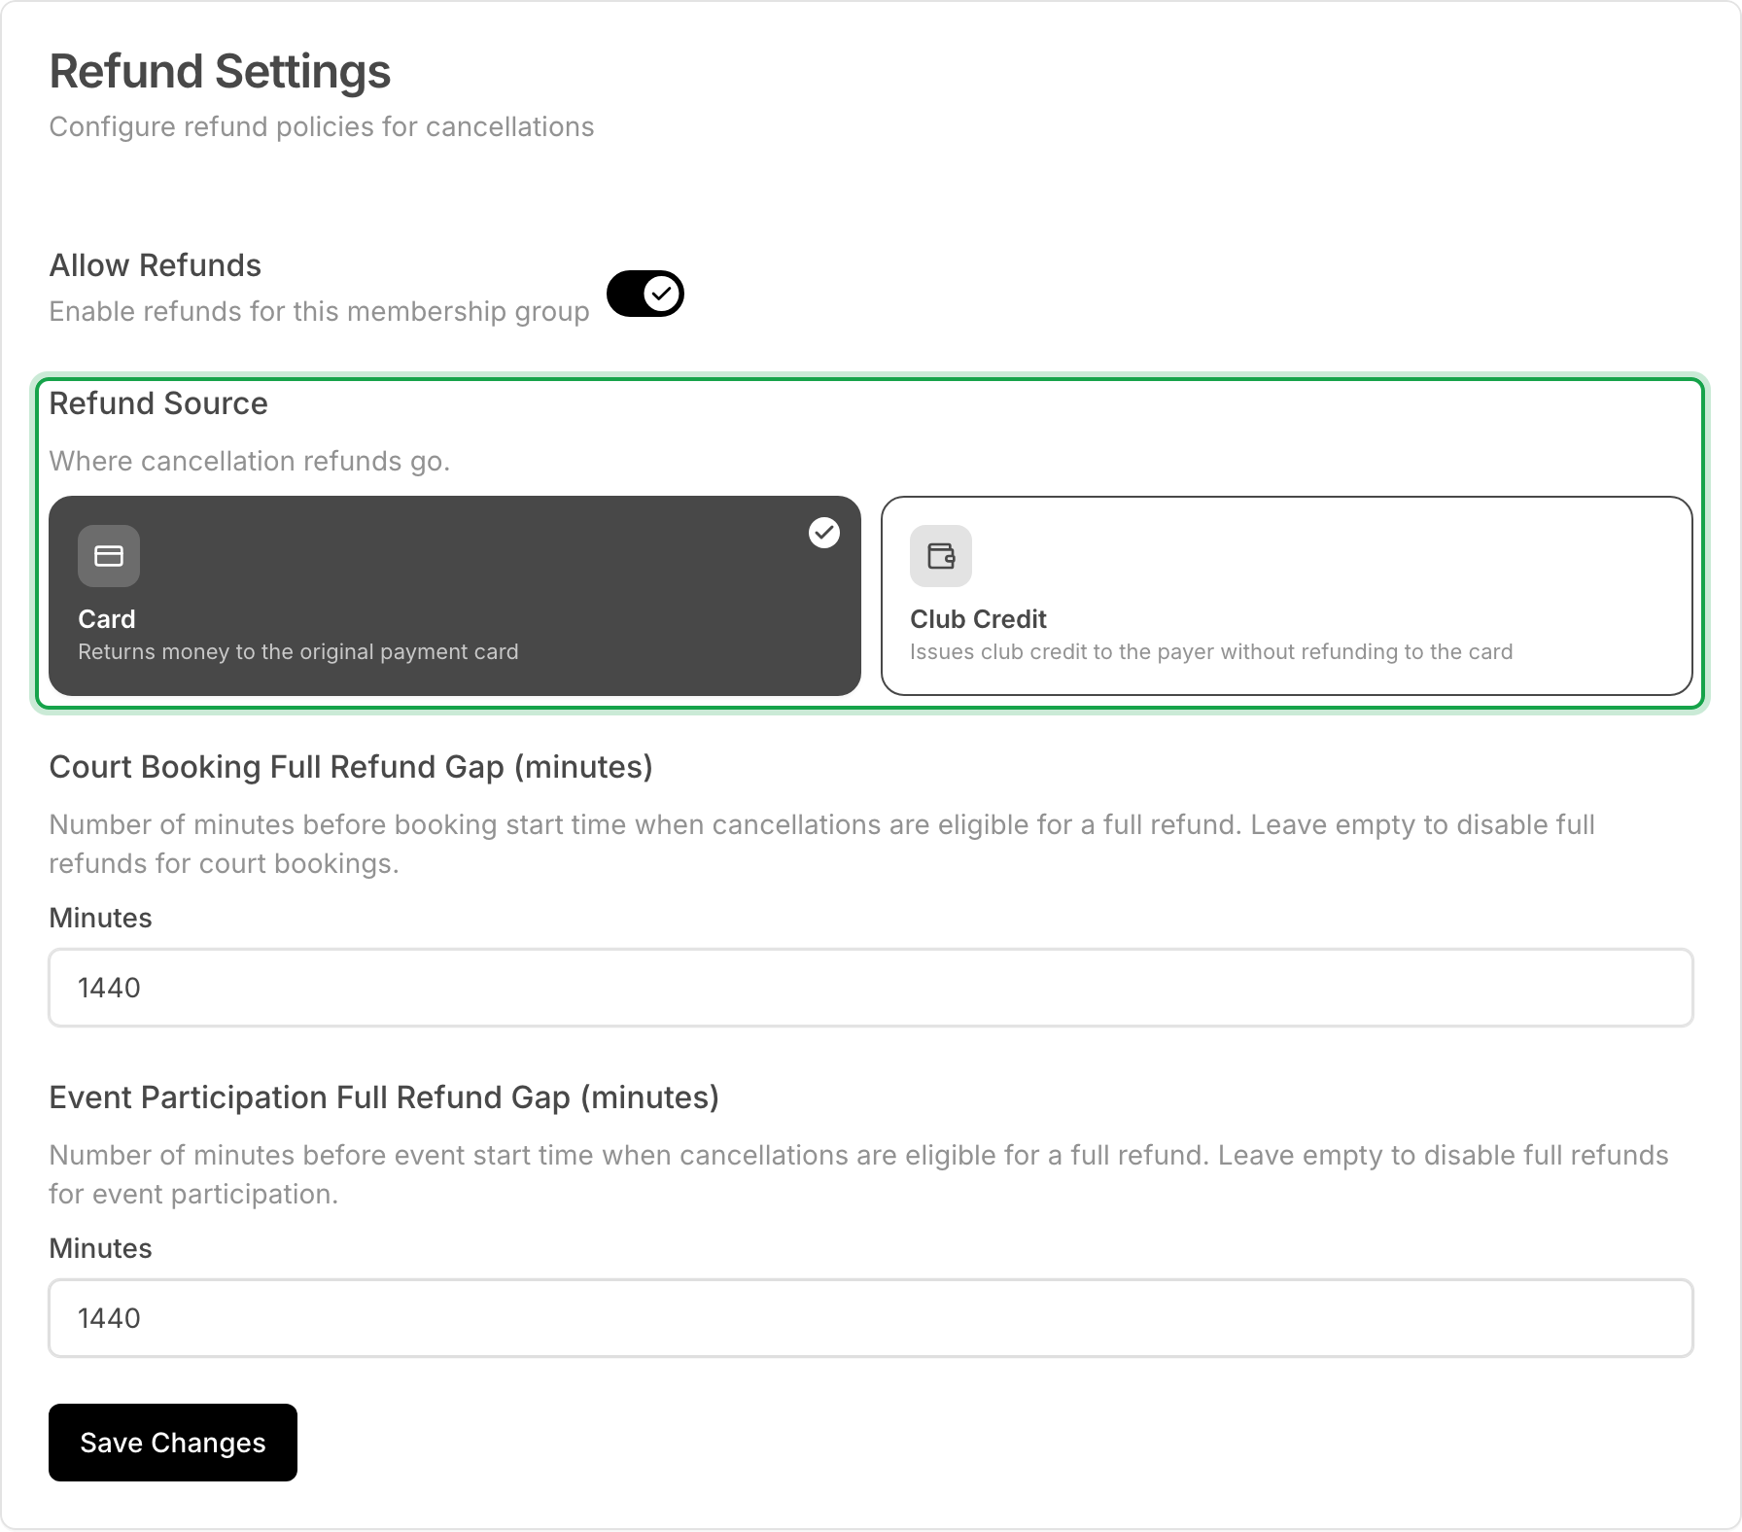
Task: Focus the Court Booking minutes input field
Action: coord(871,988)
